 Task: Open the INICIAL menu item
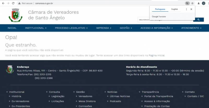coord(12,28)
